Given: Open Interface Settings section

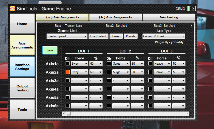Looking at the screenshot, I should pos(22,66).
